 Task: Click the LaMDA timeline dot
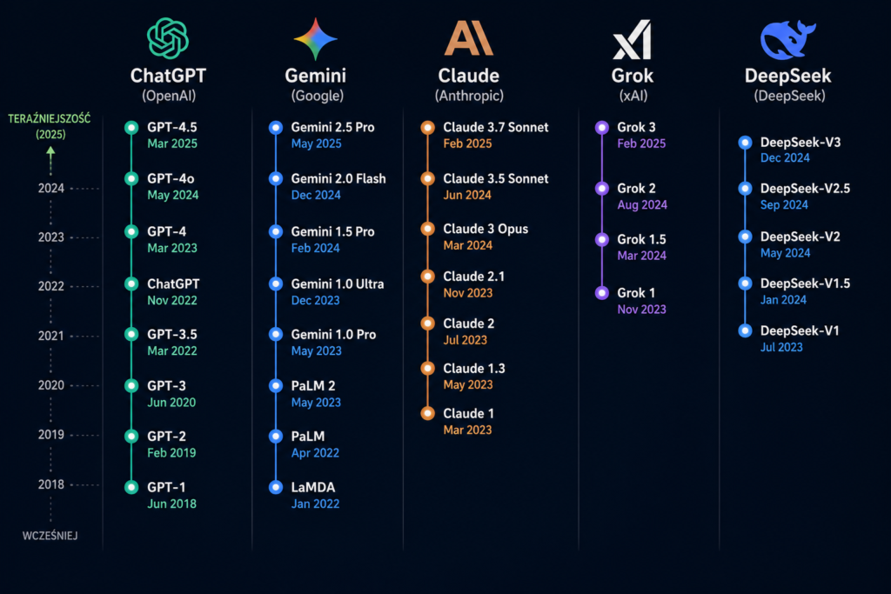(276, 488)
